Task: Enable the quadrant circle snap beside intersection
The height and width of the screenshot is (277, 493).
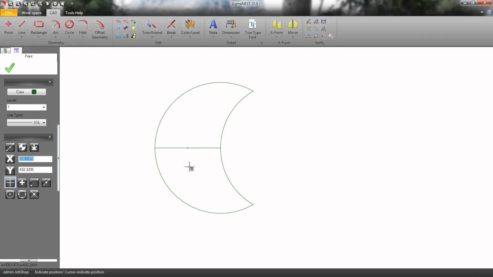Action: (22, 195)
